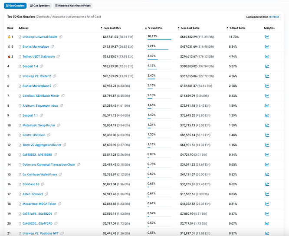Open the Arbitrum: Sequencer Inbox address link

tap(40, 106)
